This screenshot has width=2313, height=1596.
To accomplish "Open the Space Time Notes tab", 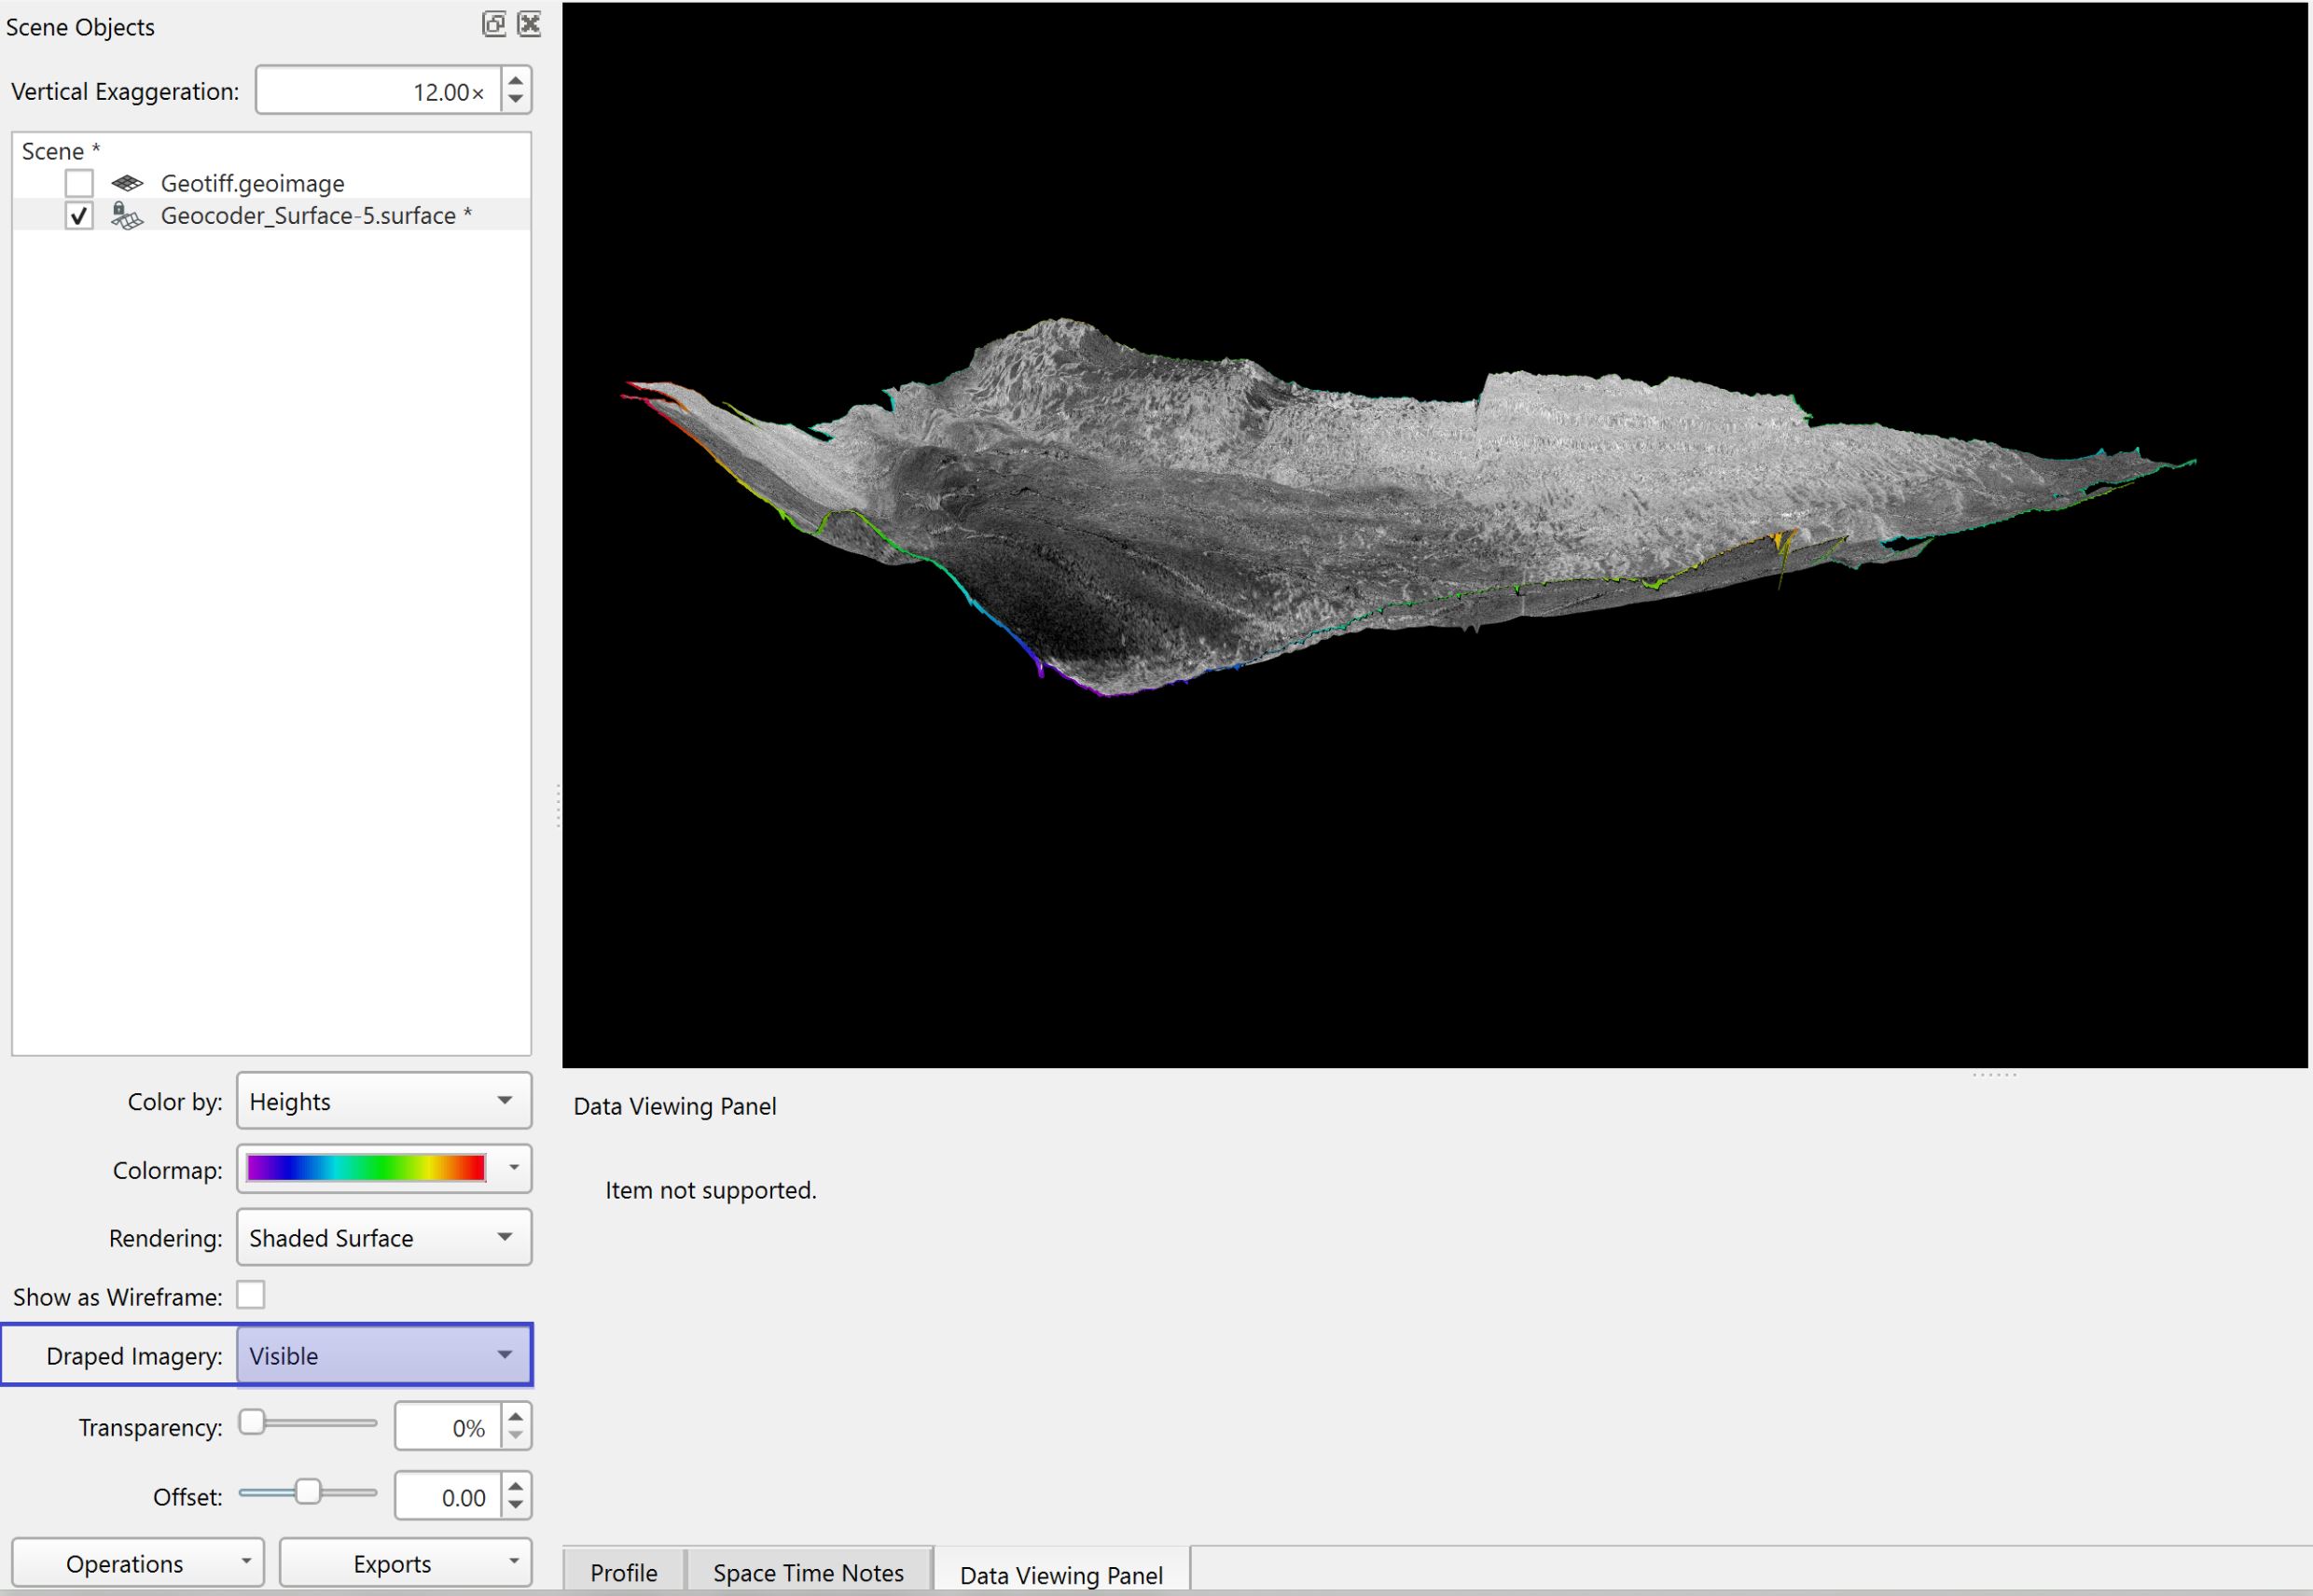I will [x=808, y=1572].
